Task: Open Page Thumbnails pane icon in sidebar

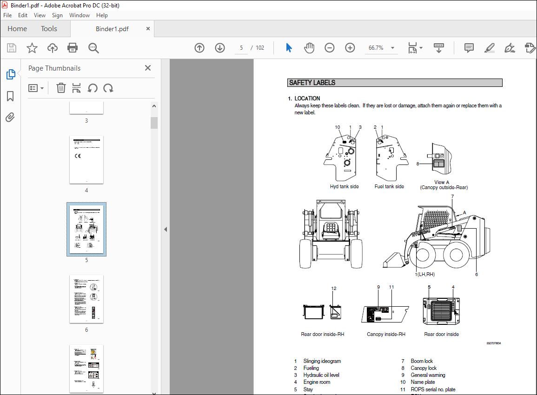Action: [11, 74]
